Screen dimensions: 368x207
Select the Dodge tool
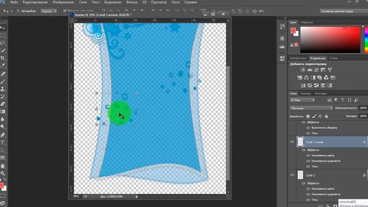[x=2, y=126]
